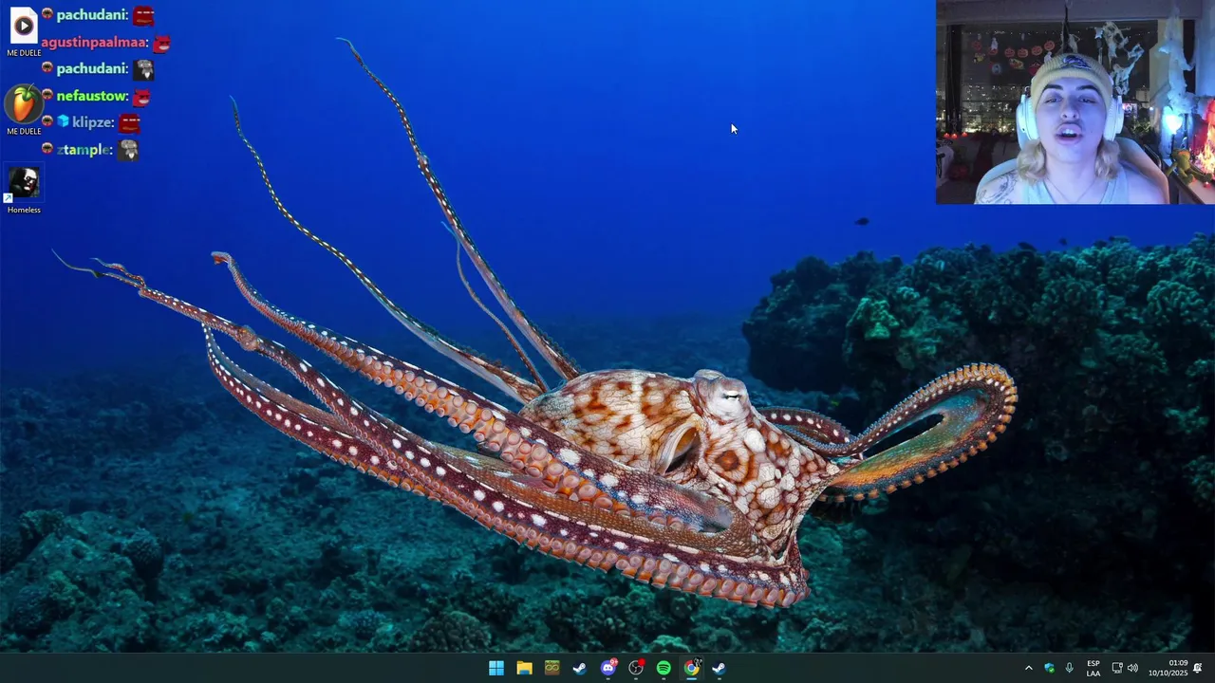The height and width of the screenshot is (683, 1215).
Task: Open Discord from the taskbar
Action: 608,668
